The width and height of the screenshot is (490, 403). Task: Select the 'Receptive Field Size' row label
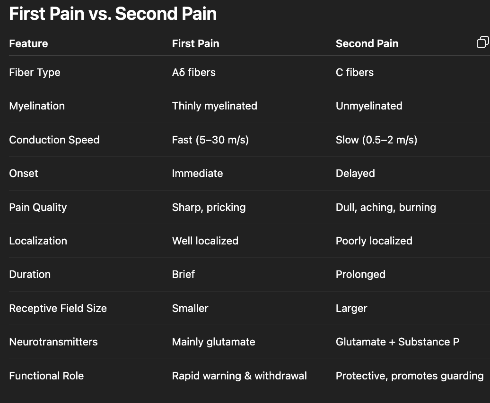coord(58,308)
